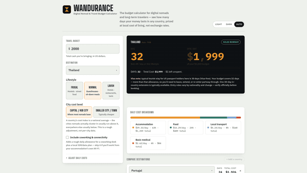Click the $1,999 total cost value
Image resolution: width=307 pixels, height=173 pixels.
pos(205,57)
